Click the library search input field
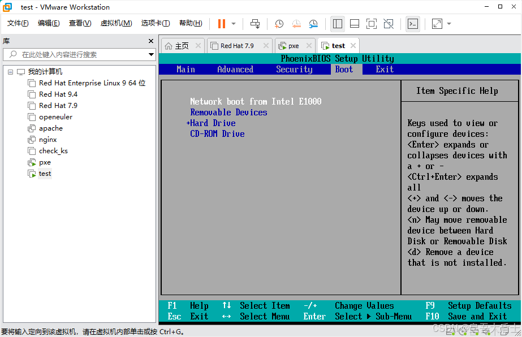The width and height of the screenshot is (522, 337). click(x=79, y=54)
